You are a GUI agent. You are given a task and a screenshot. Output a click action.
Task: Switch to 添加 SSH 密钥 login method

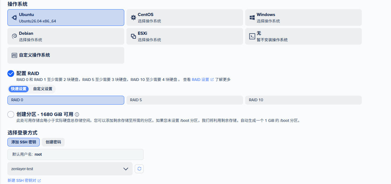[24, 142]
